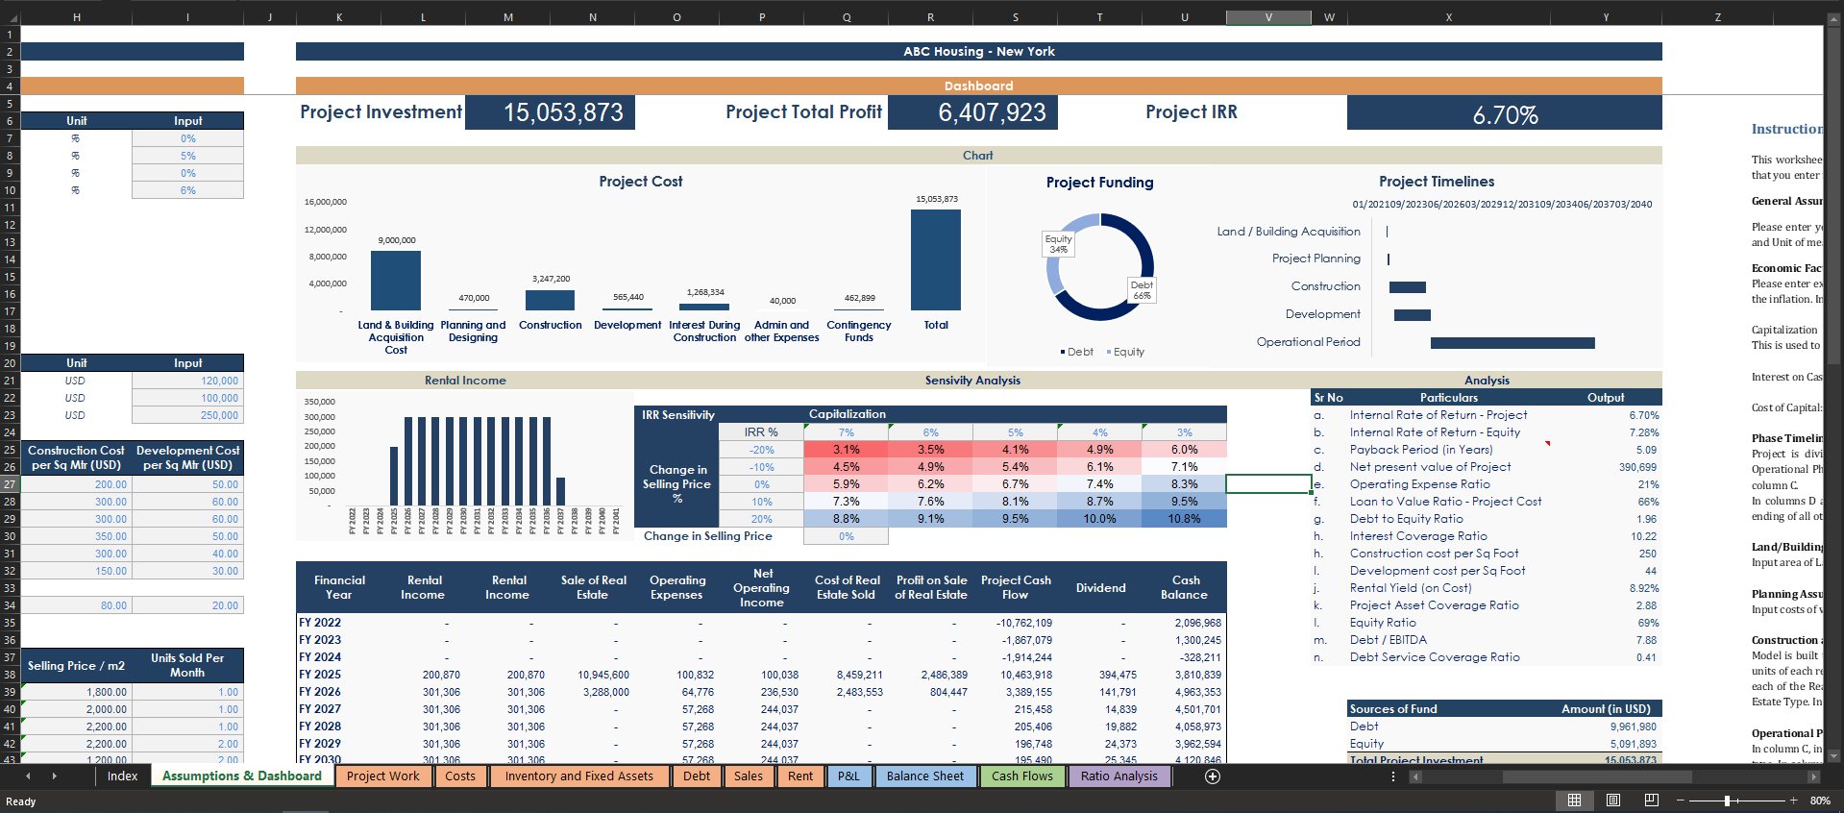Open zoom dialog via 80% level
The image size is (1844, 813).
tap(1820, 801)
